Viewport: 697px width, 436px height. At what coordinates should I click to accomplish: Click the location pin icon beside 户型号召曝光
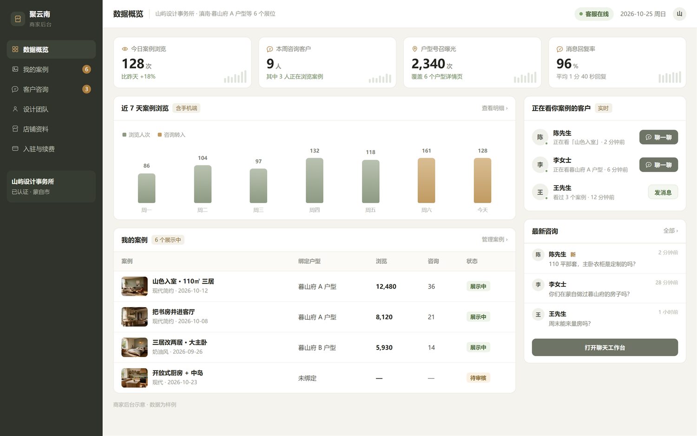414,49
